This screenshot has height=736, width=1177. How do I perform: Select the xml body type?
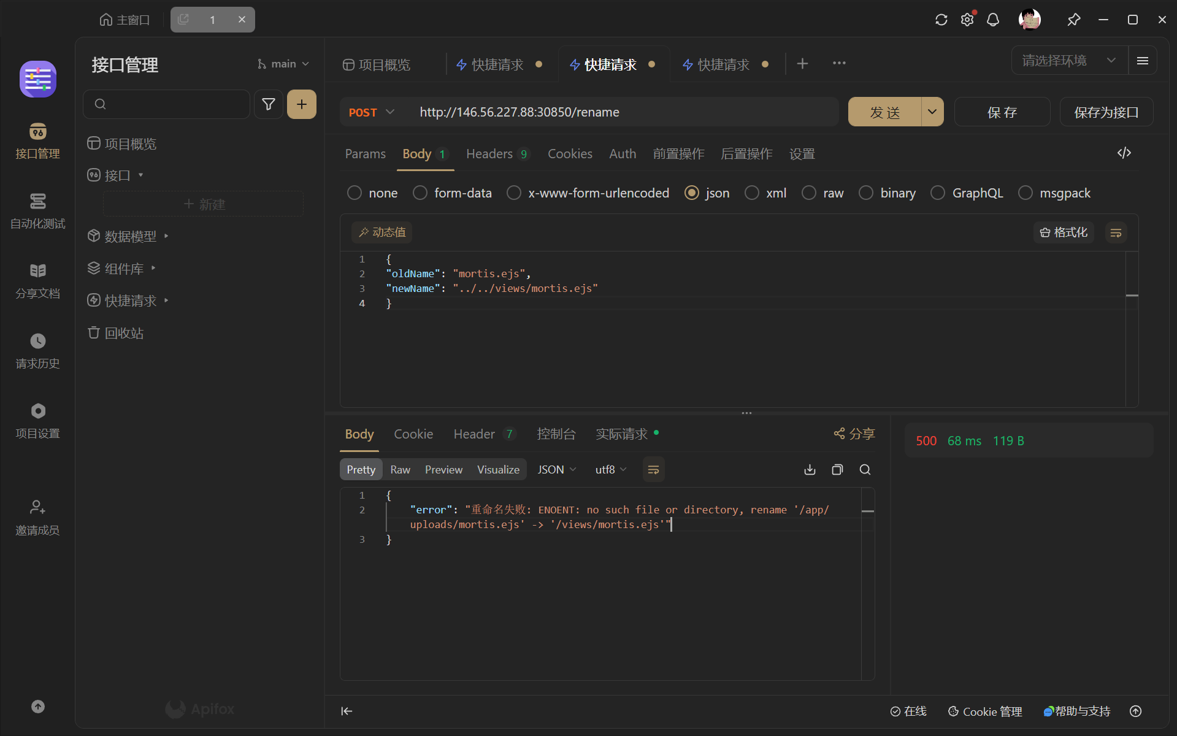pyautogui.click(x=765, y=193)
